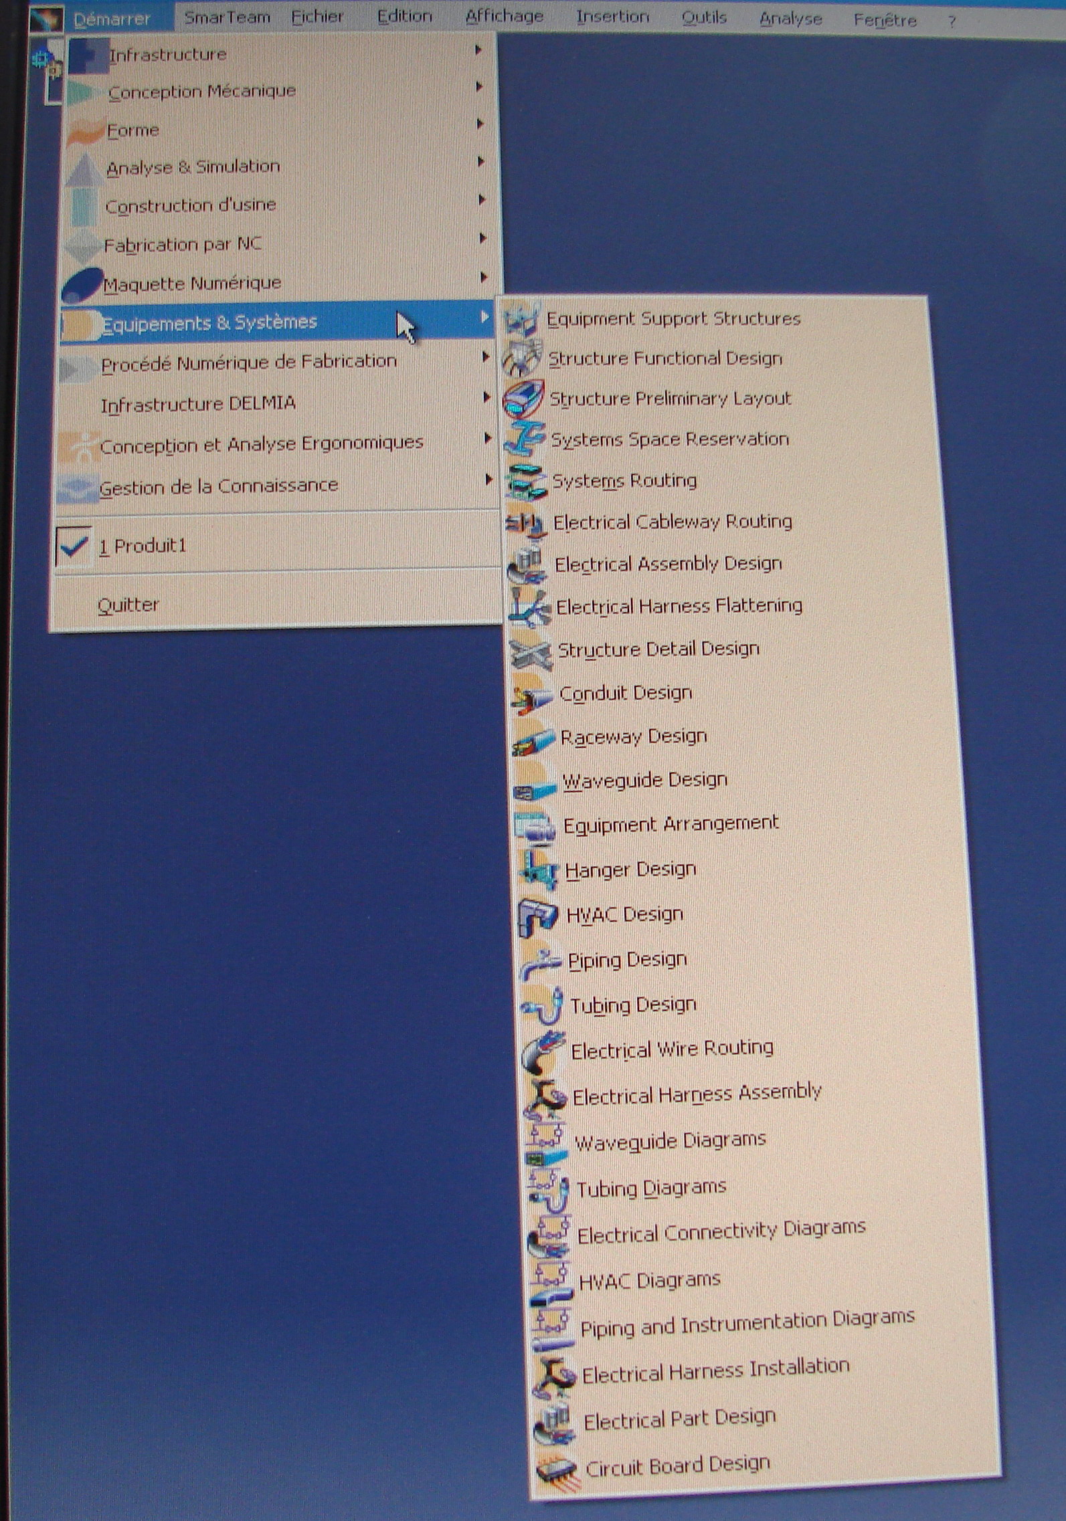
Task: Click the Structure Preliminary Layout icon
Action: [523, 399]
